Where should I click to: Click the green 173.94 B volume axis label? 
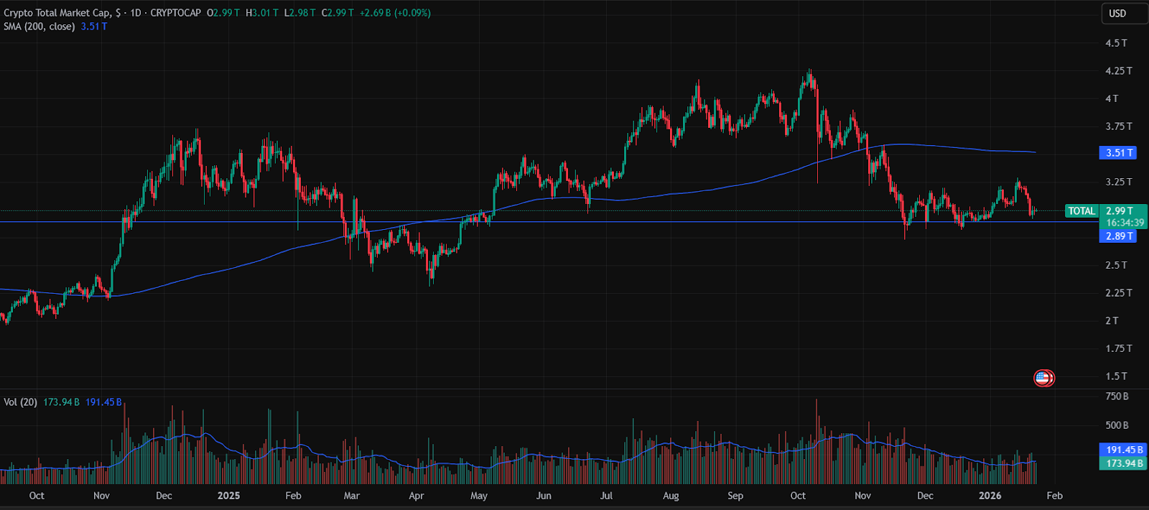pyautogui.click(x=1124, y=464)
